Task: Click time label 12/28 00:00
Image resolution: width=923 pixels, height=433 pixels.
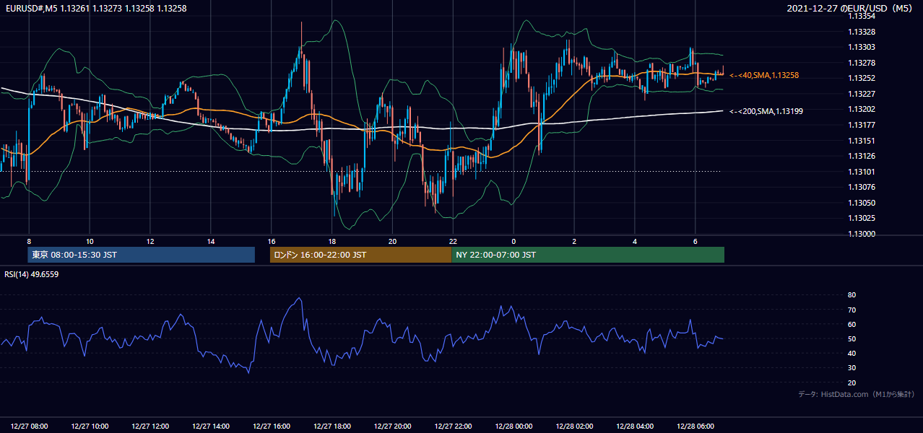Action: (513, 426)
